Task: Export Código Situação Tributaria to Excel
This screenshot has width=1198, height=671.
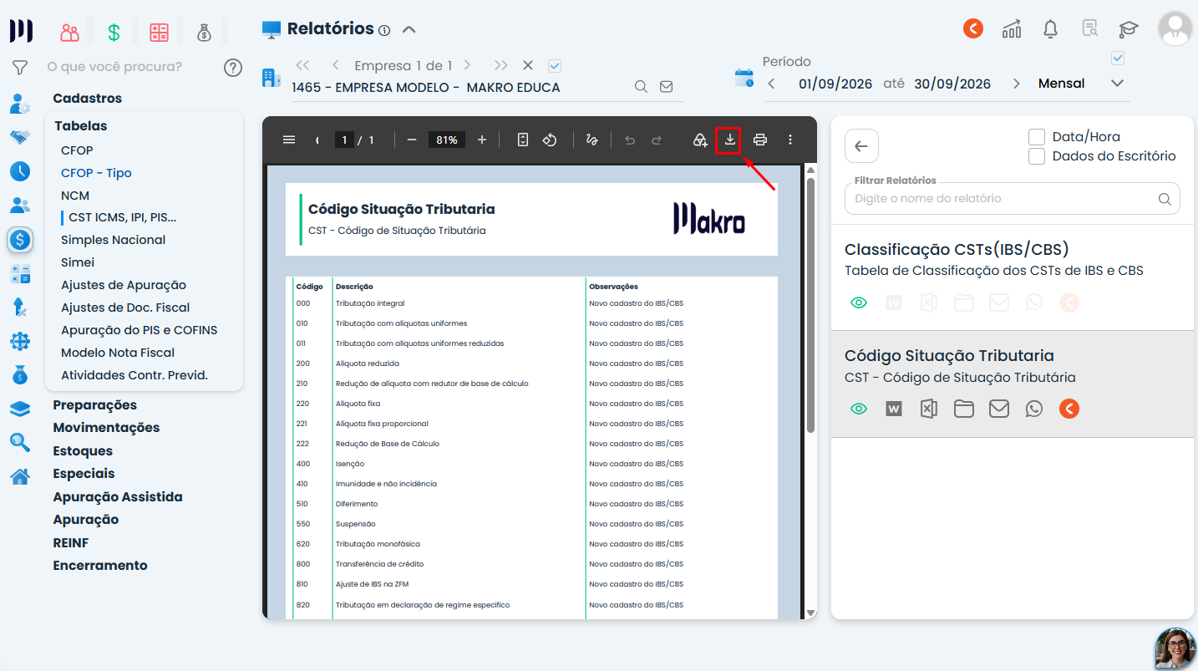Action: point(928,409)
